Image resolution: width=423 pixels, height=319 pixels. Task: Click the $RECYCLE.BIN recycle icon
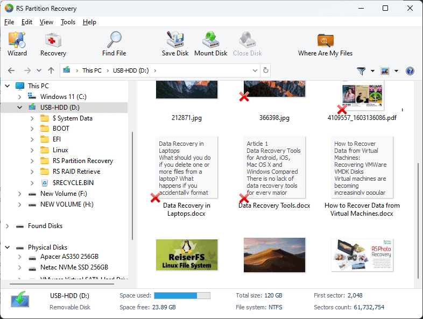tap(45, 183)
